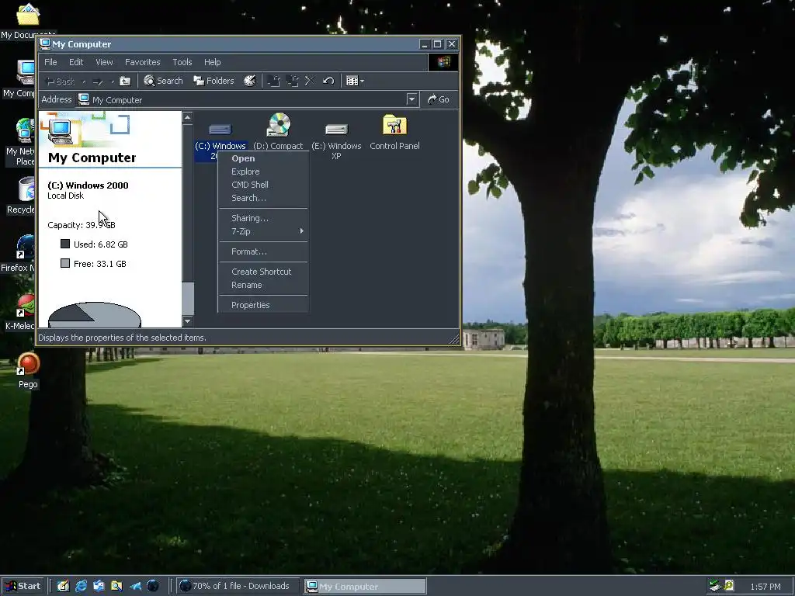Click the Up folder toolbar icon
The width and height of the screenshot is (795, 596).
125,81
